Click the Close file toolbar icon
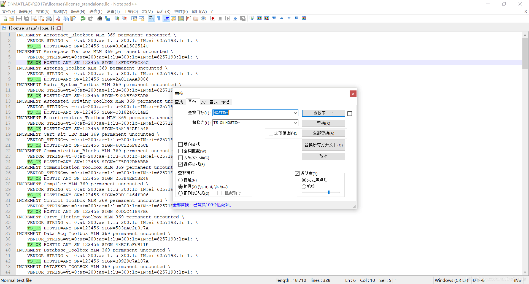The image size is (529, 284). tap(34, 18)
